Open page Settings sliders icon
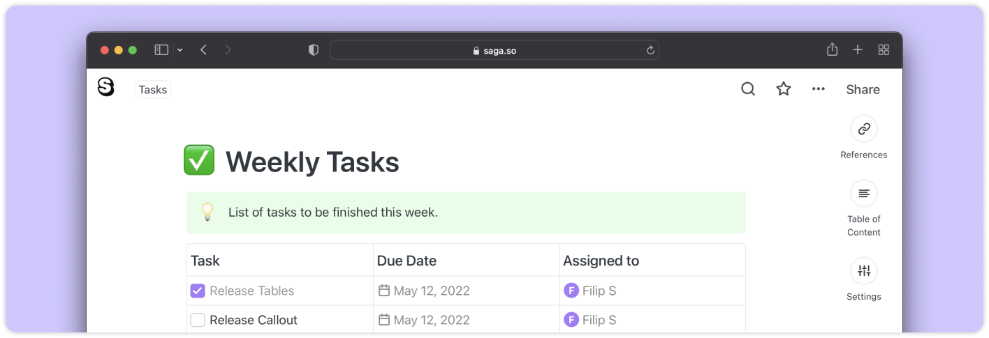The height and width of the screenshot is (338, 989). coord(864,271)
